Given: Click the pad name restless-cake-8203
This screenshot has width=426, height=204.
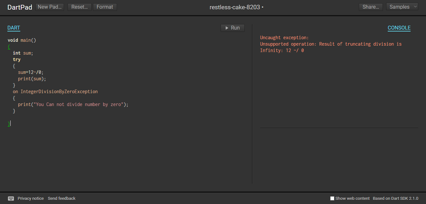Looking at the screenshot, I should tap(235, 7).
